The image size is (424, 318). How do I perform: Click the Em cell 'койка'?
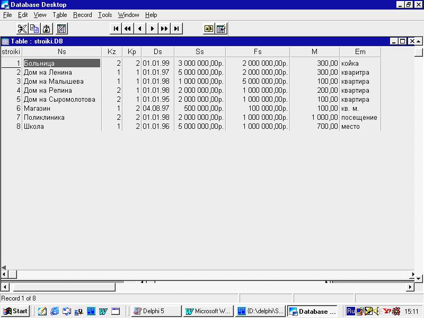coord(360,63)
